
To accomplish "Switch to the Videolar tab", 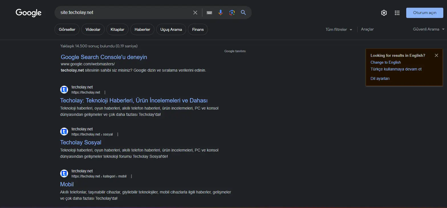I will 93,29.
